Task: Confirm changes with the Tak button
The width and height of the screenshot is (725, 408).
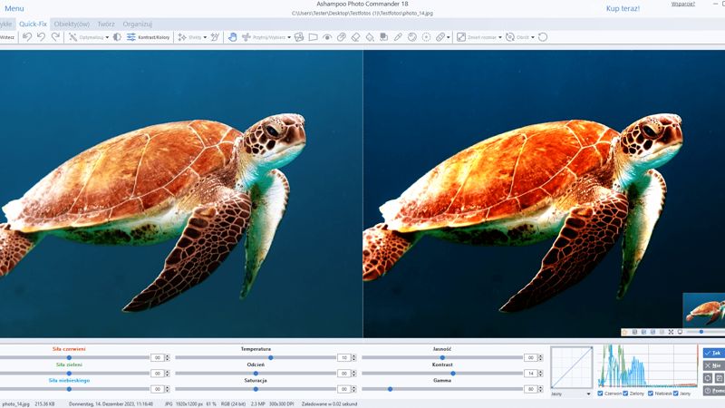Action: pyautogui.click(x=714, y=353)
